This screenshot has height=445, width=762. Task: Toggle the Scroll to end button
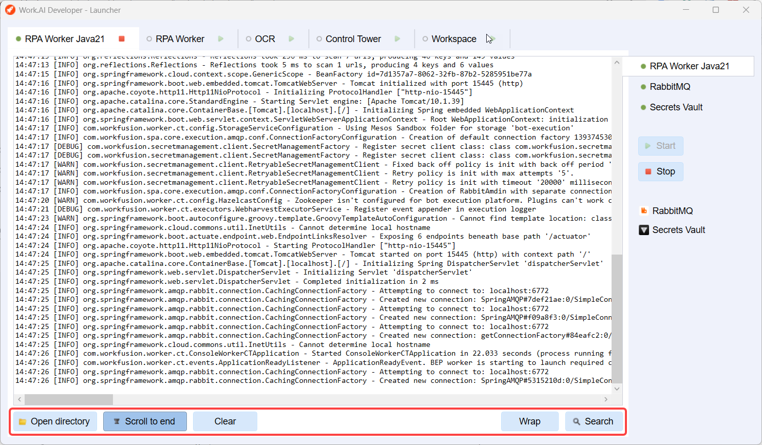coord(145,421)
